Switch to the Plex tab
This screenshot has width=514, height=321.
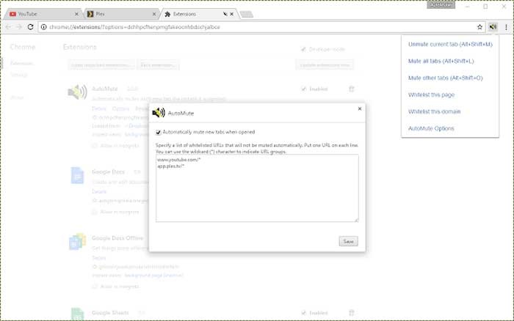tap(121, 14)
